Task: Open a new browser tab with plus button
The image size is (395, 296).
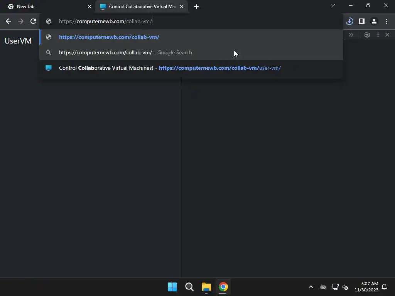Action: pos(196,7)
